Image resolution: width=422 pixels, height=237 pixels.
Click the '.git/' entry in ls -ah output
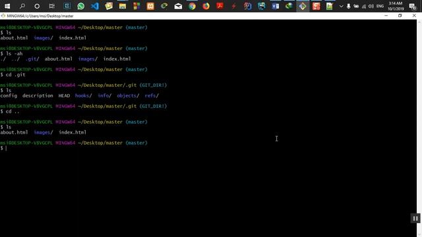pyautogui.click(x=32, y=59)
